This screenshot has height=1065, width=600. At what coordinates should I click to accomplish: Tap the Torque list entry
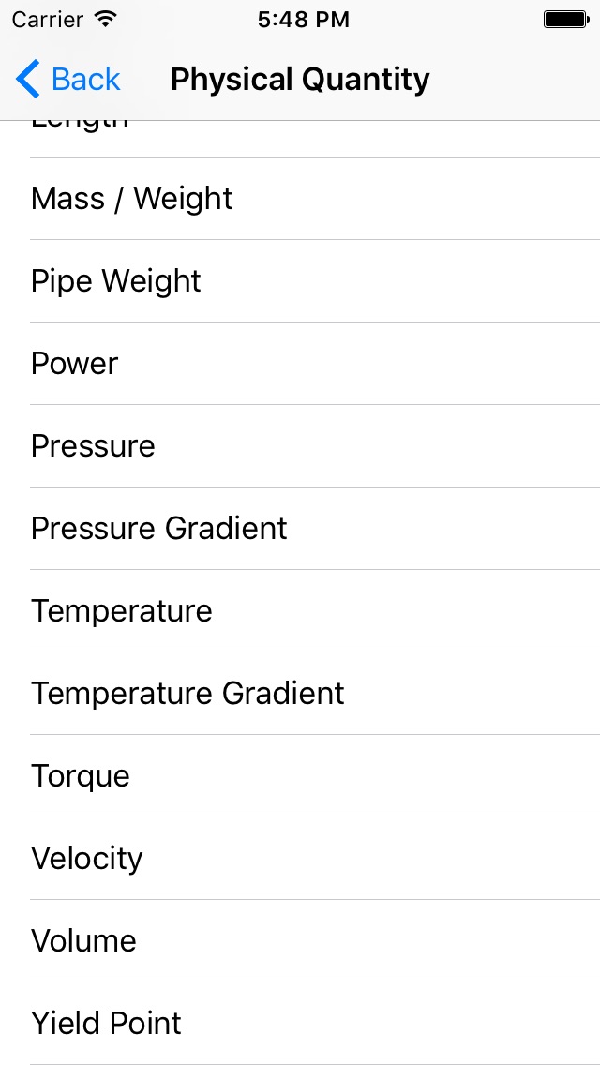click(x=300, y=775)
